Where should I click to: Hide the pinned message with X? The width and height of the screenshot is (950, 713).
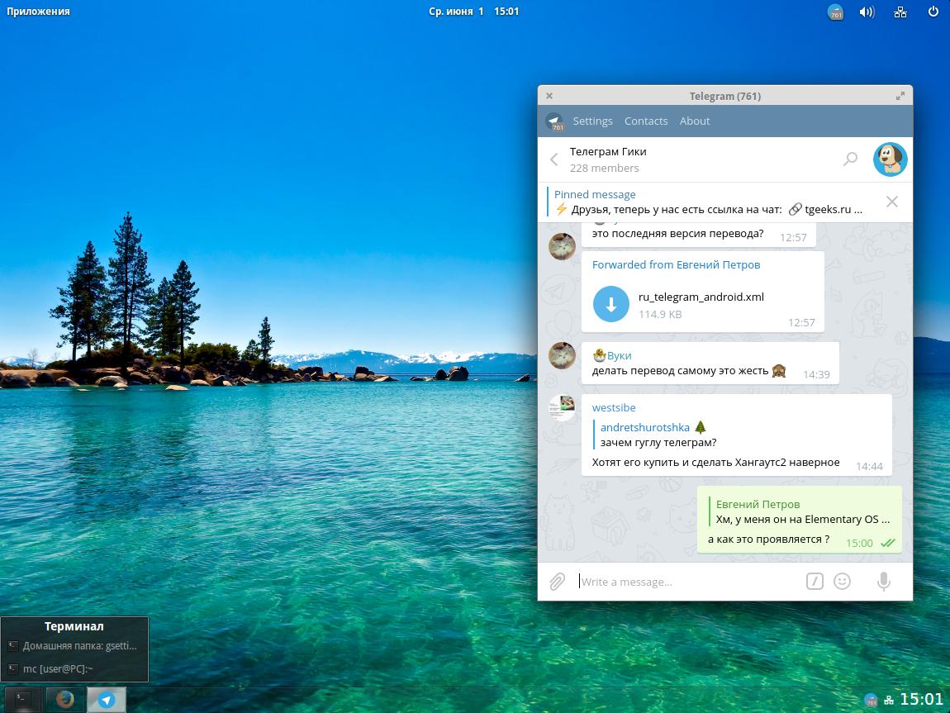click(x=892, y=202)
